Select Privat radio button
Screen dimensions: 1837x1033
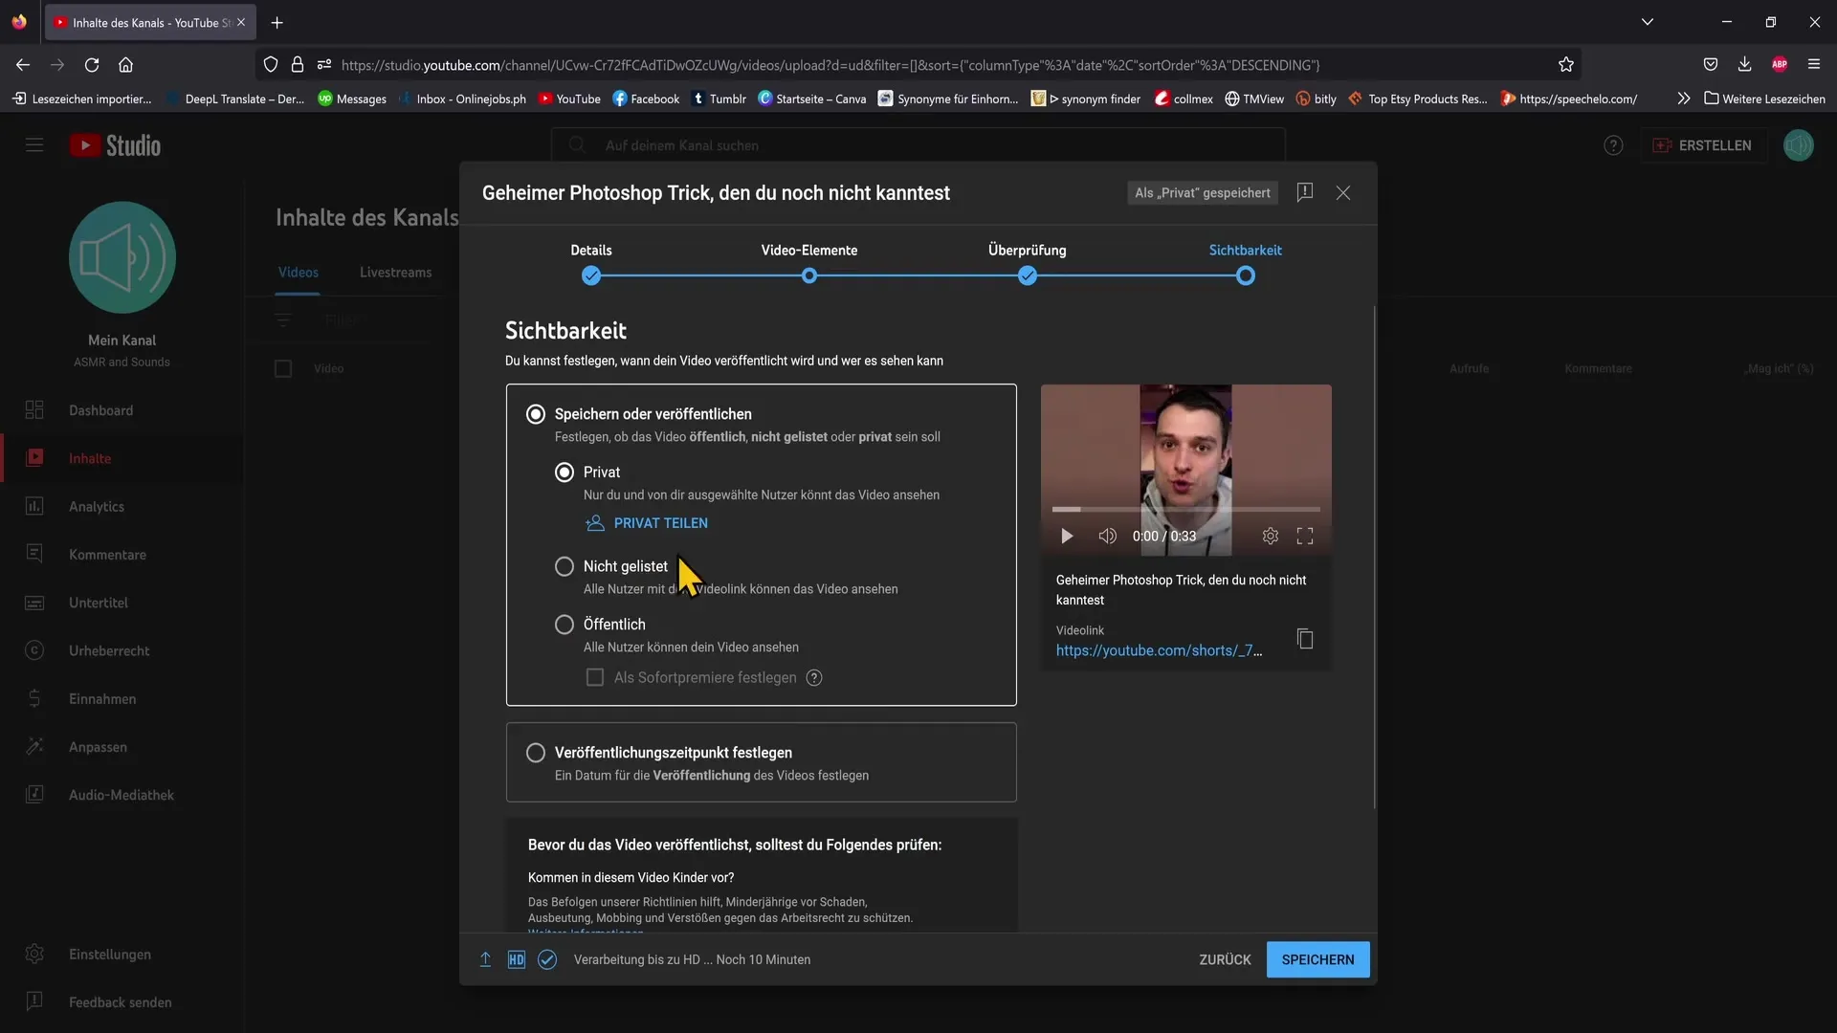pos(564,473)
